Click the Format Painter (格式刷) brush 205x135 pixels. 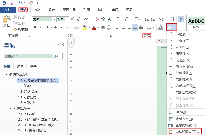[15, 29]
